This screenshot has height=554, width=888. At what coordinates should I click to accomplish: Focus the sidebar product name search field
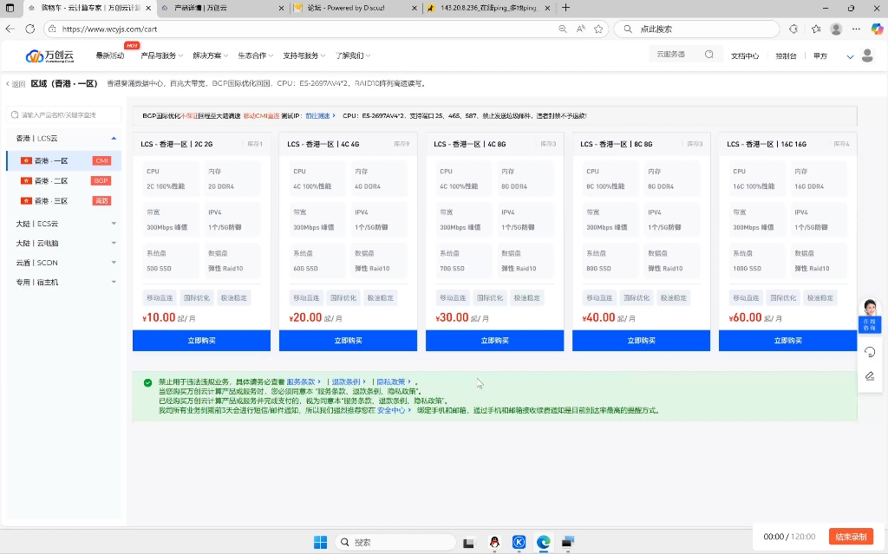(63, 115)
